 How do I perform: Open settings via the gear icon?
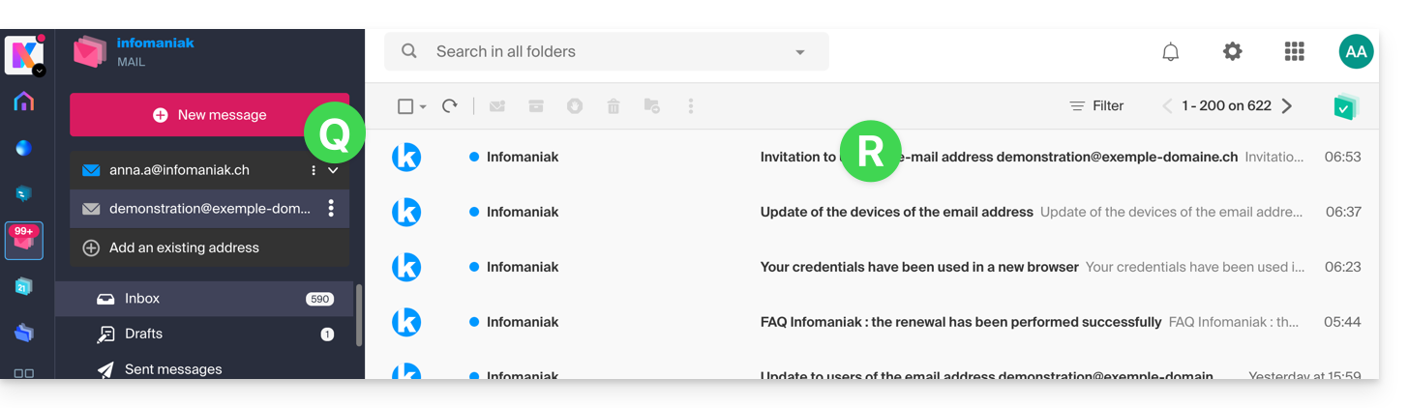point(1232,52)
